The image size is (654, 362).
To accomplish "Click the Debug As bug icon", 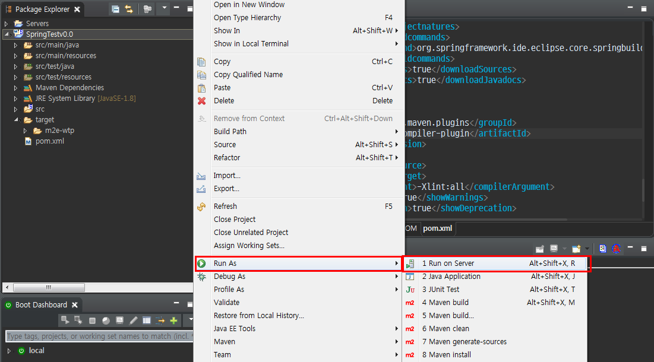I will click(201, 277).
